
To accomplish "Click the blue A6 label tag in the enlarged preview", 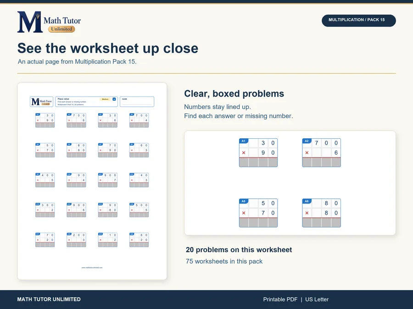I will click(x=307, y=201).
